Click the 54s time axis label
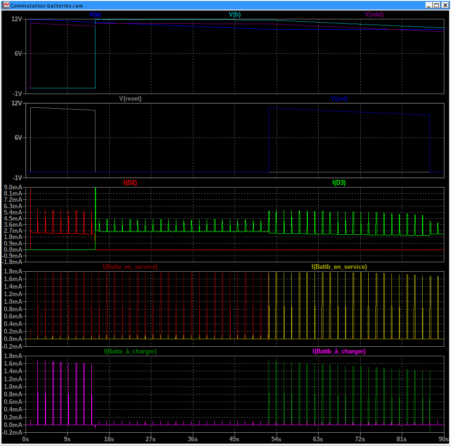The image size is (451, 446). coord(276,439)
